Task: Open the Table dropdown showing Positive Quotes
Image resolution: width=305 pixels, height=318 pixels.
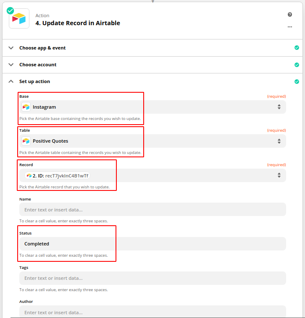Action: (152, 141)
